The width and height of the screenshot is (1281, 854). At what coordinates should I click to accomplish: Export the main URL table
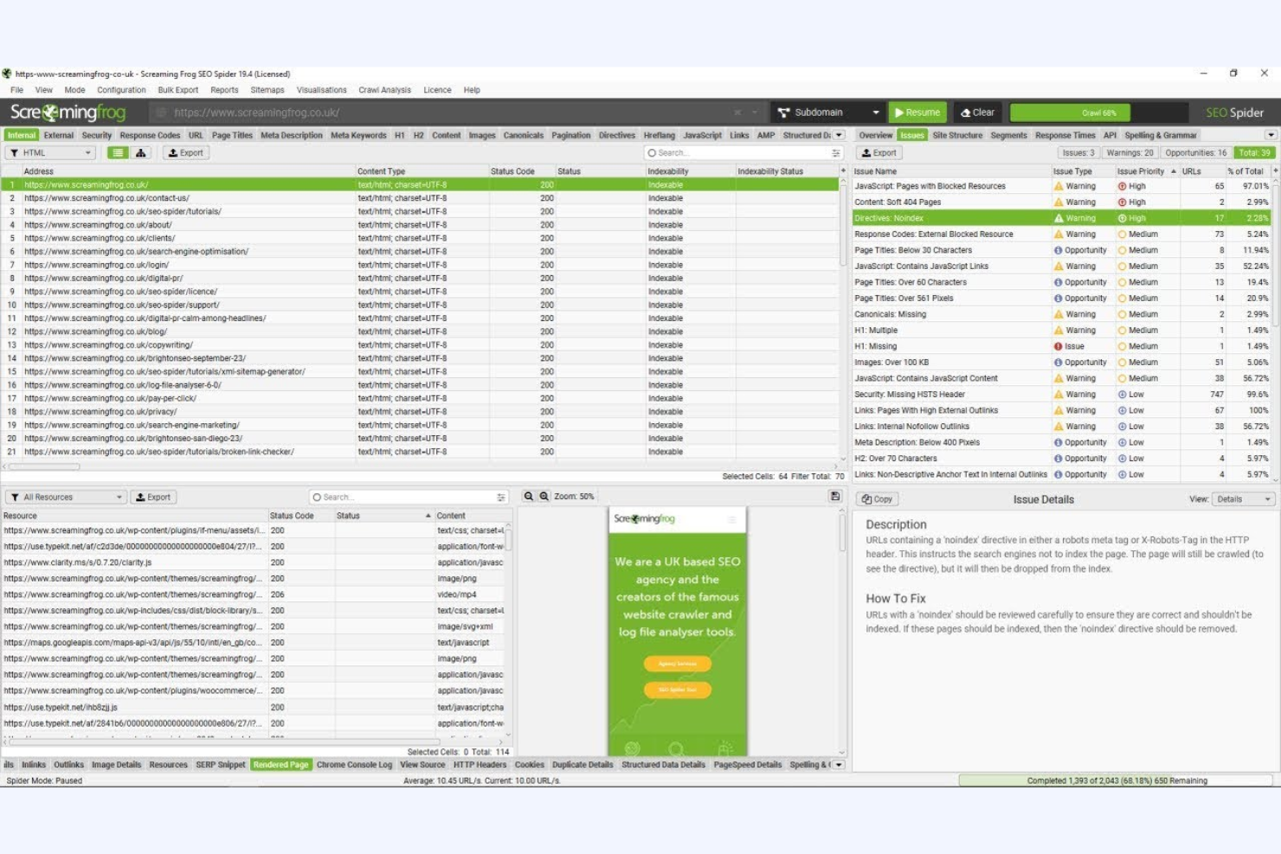186,153
